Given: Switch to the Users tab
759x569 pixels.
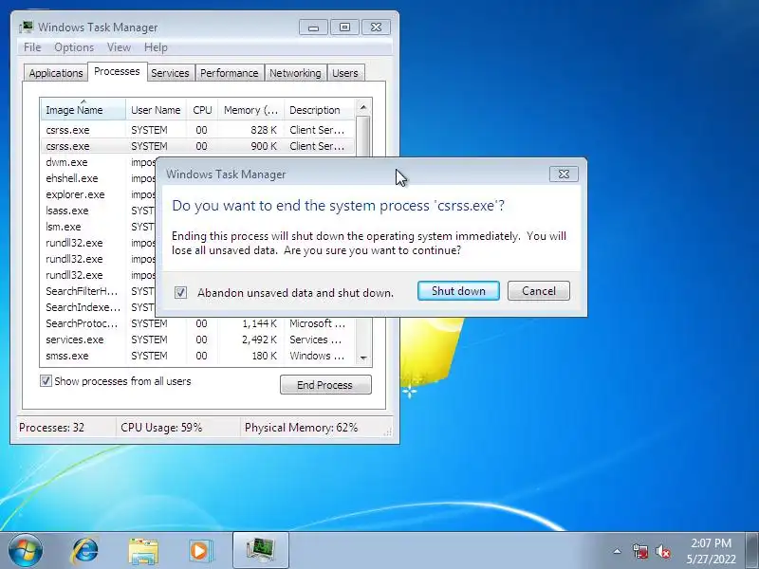Looking at the screenshot, I should (x=345, y=73).
